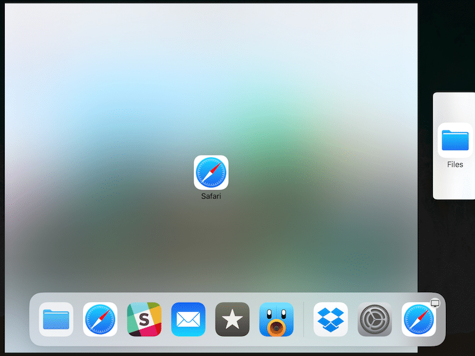Screen dimensions: 475x356
Task: Select the black star app in the dock
Action: [x=232, y=319]
